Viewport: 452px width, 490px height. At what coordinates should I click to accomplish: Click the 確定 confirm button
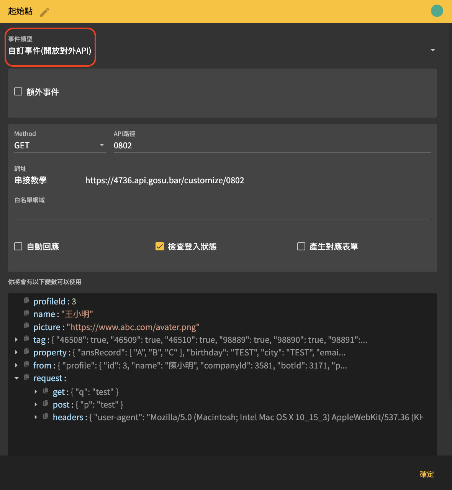tap(427, 474)
